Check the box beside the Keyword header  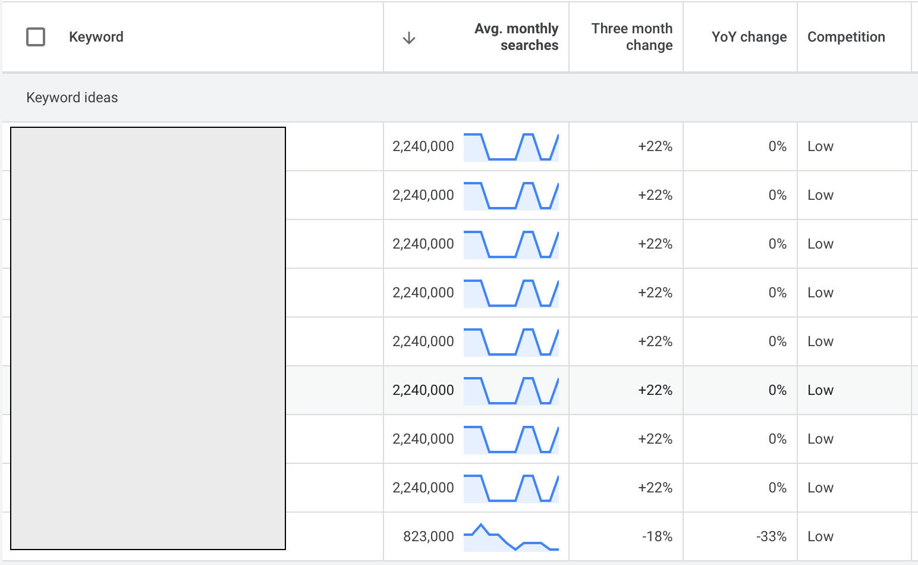click(x=35, y=37)
